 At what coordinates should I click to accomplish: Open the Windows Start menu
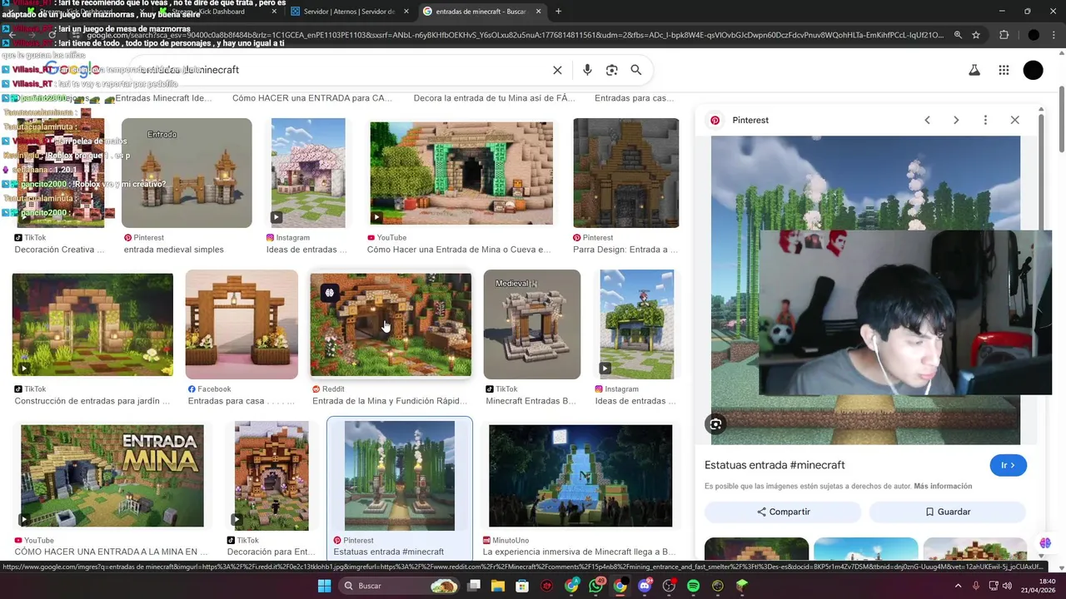(324, 586)
